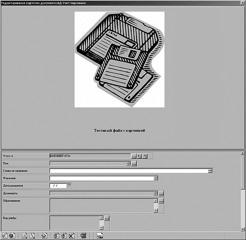Click the X delete-document icon in toolbar
The image size is (246, 240).
coord(72,235)
